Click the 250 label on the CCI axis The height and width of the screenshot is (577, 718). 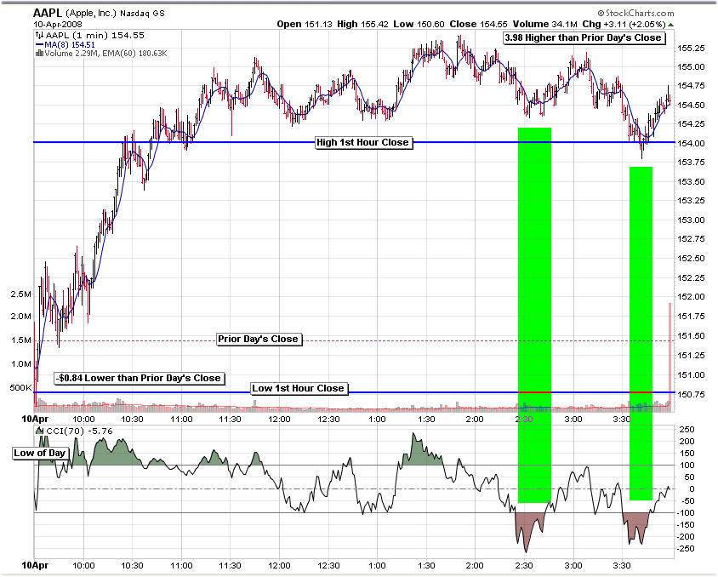pos(687,430)
